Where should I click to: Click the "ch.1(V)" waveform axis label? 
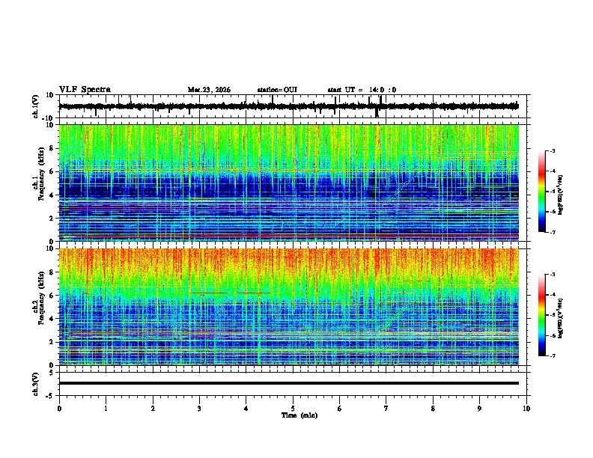click(36, 106)
